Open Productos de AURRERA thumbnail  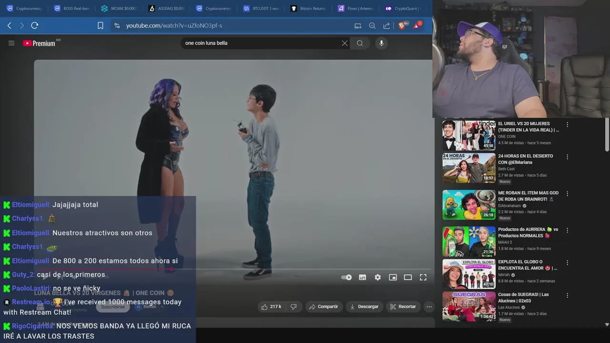(469, 241)
